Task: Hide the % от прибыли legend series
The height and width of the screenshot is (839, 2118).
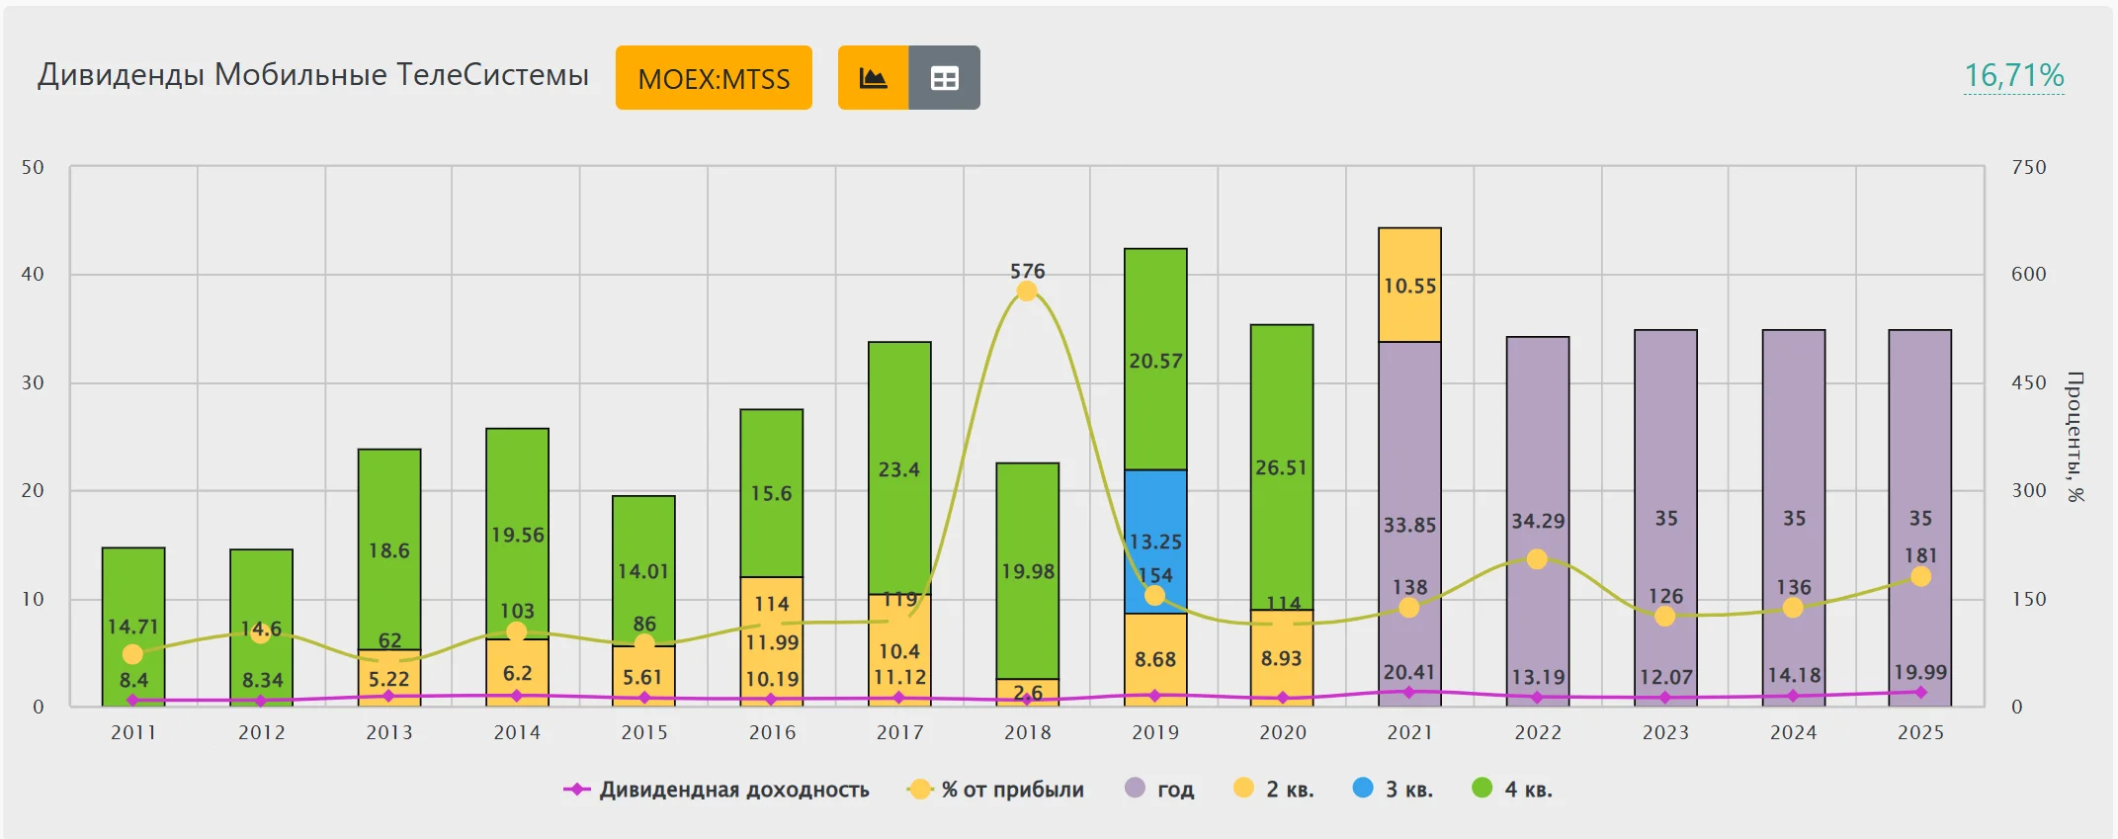Action: [x=996, y=790]
